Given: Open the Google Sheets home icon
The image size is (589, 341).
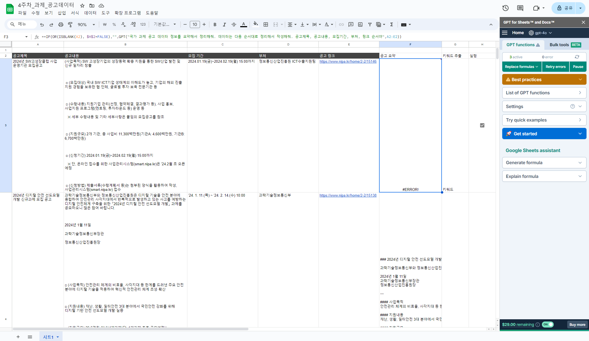Looking at the screenshot, I should (10, 9).
